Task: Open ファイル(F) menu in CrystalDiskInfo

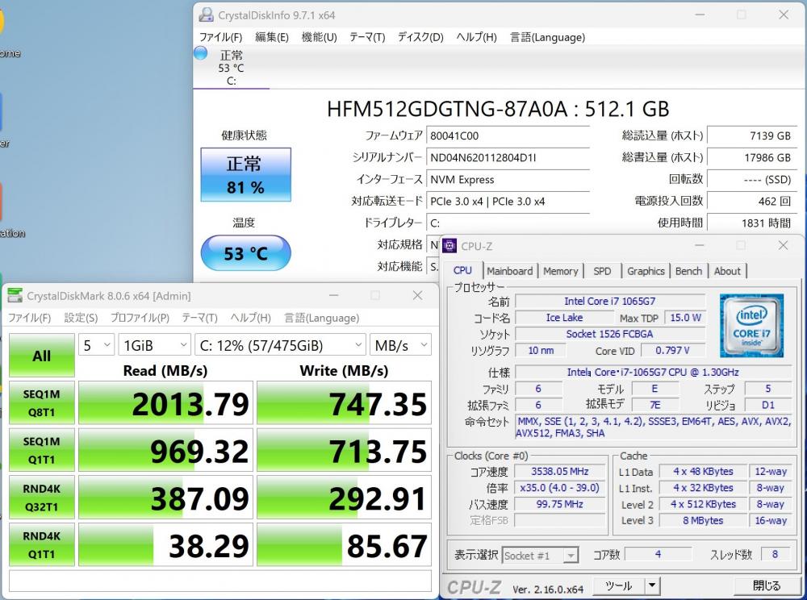Action: [220, 37]
